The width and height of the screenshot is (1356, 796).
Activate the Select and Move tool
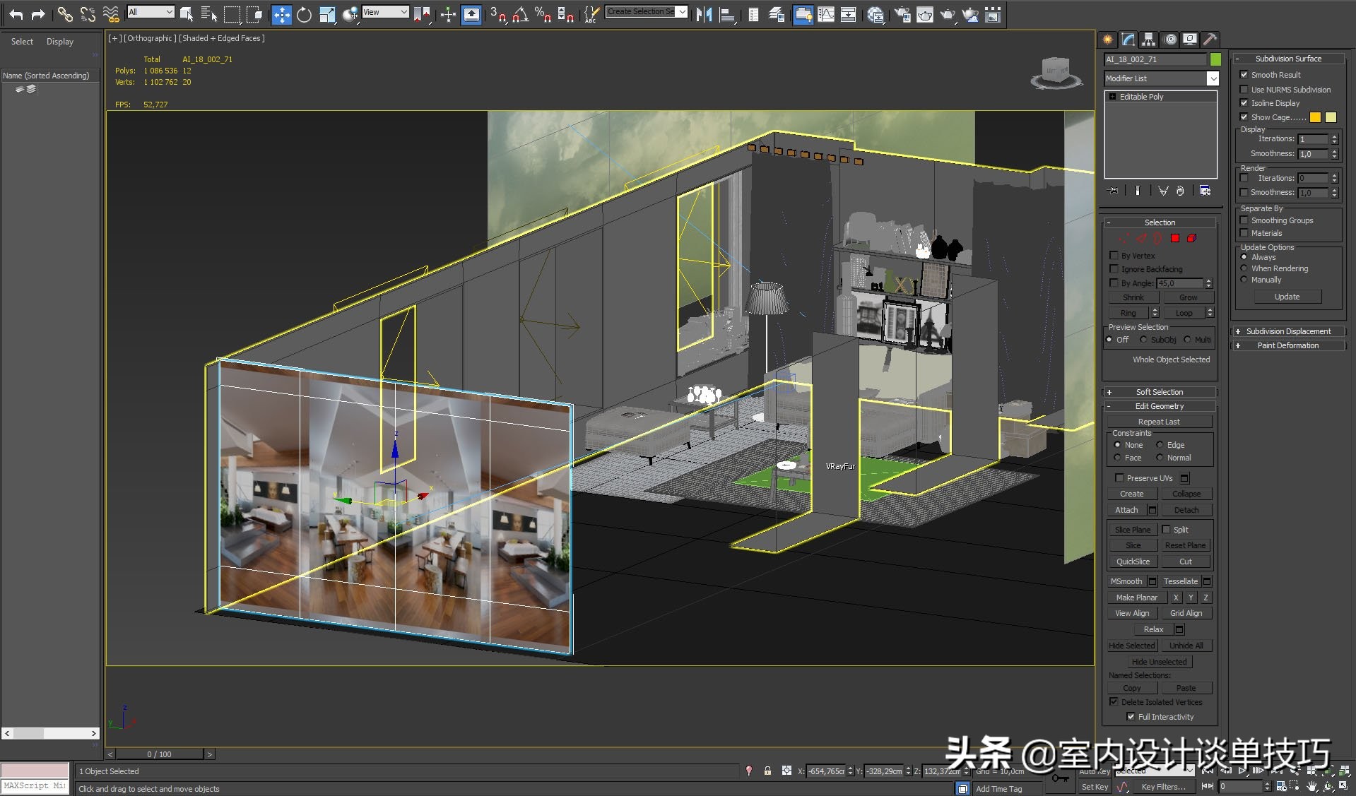click(281, 15)
